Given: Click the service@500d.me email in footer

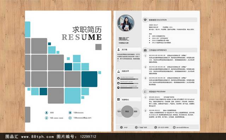Looking at the screenshot, I should coord(183,127).
